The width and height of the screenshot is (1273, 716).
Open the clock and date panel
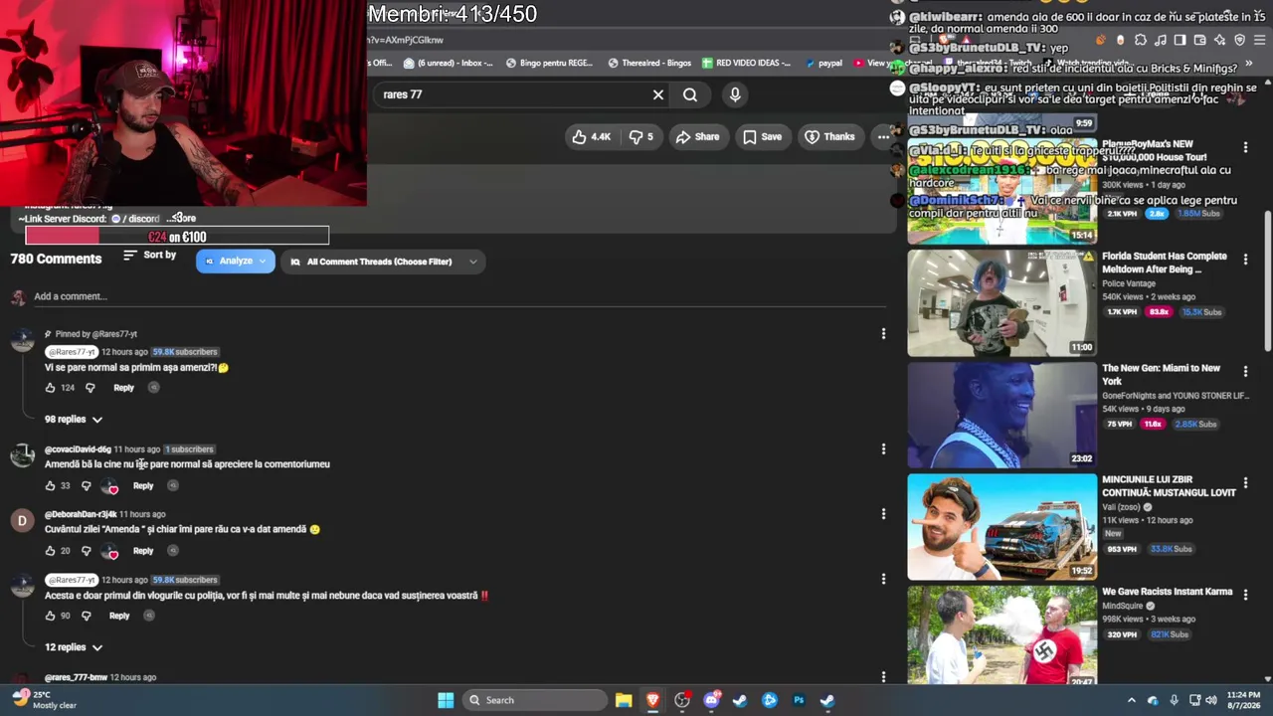click(1245, 700)
